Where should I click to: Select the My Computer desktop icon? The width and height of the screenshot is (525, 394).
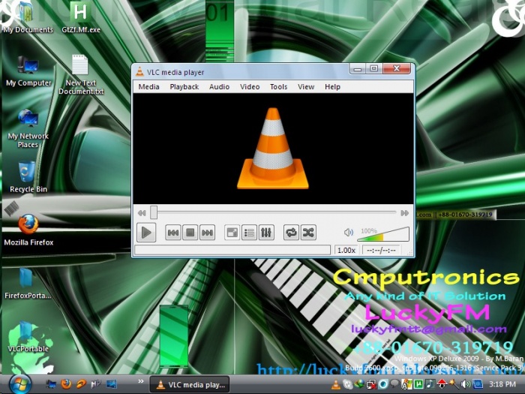[28, 71]
